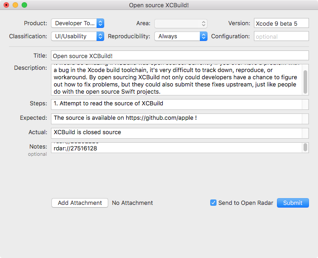Click the Title text field
318x258 pixels.
180,56
